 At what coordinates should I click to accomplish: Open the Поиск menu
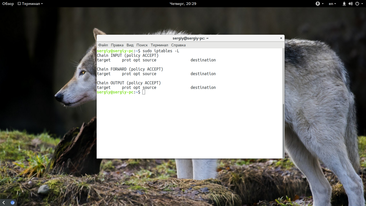142,45
